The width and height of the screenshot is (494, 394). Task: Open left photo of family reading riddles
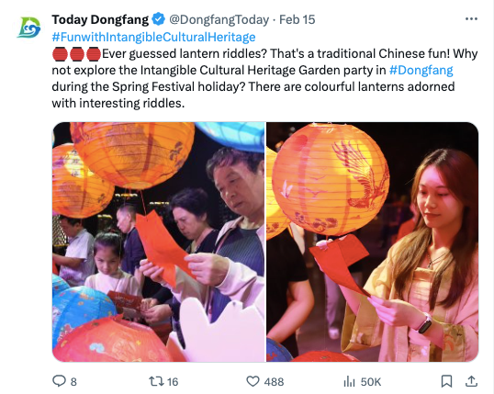(159, 242)
